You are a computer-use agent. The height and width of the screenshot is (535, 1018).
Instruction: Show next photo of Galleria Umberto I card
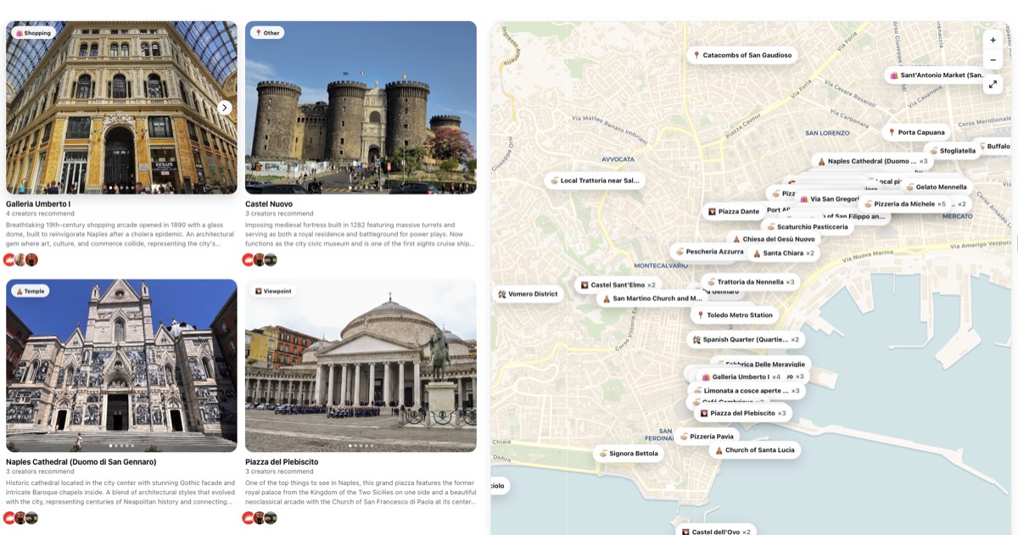225,108
